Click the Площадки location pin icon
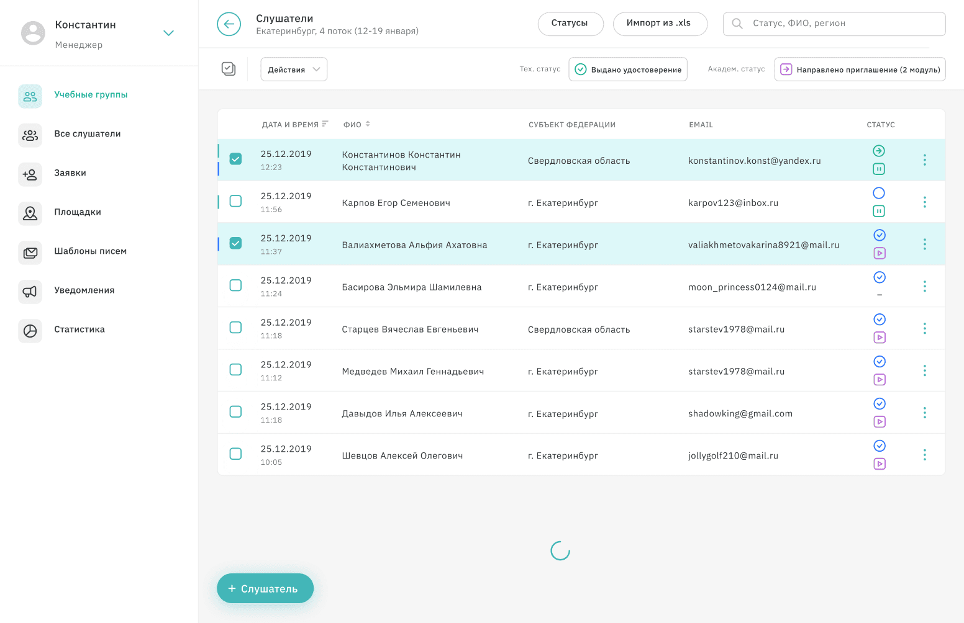The height and width of the screenshot is (623, 964). 30,213
